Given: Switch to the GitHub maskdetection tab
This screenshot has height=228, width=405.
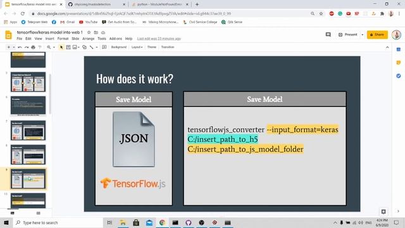Looking at the screenshot, I should point(96,4).
